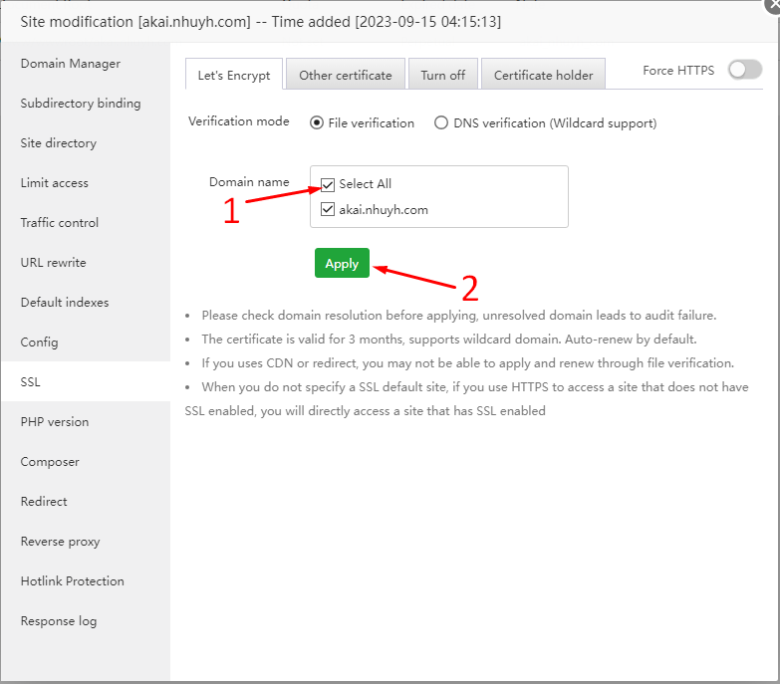Image resolution: width=780 pixels, height=684 pixels.
Task: Click the green Apply button
Action: point(343,263)
